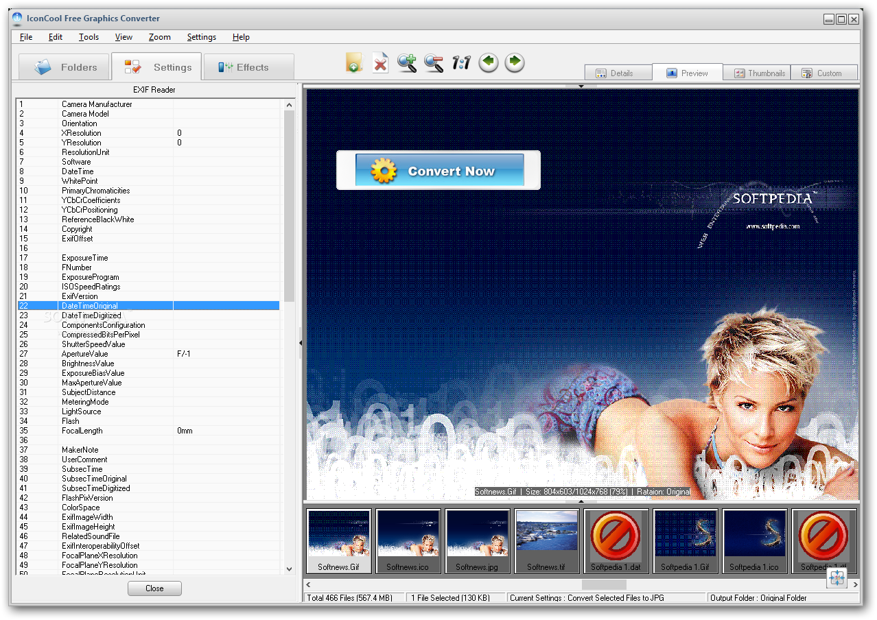Open the Effects tab
The height and width of the screenshot is (620, 877).
[x=249, y=67]
